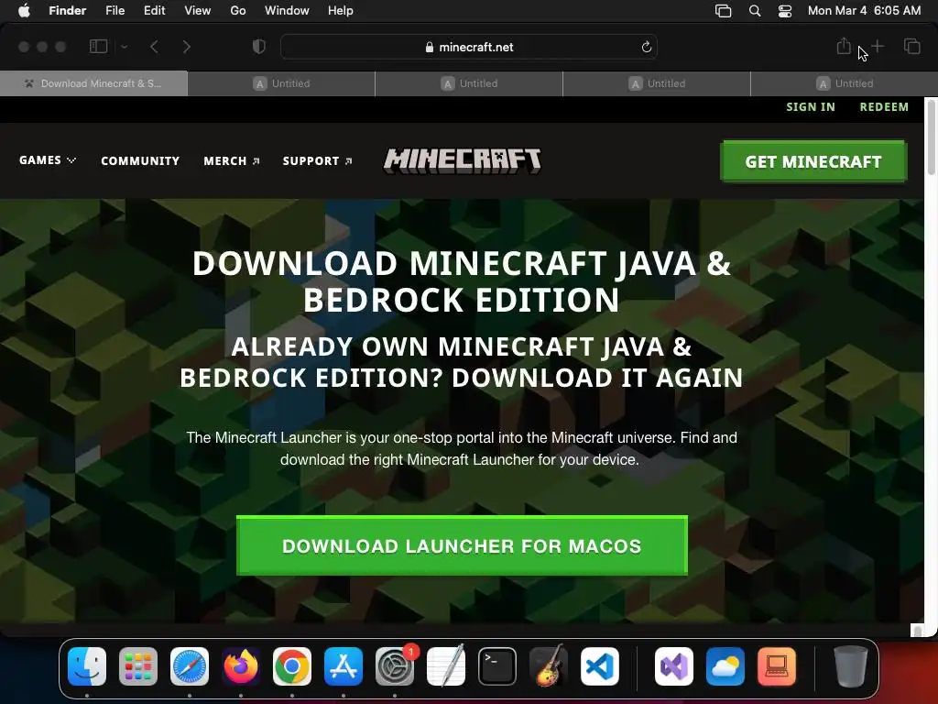The height and width of the screenshot is (704, 938).
Task: Open GarageBand from the Dock
Action: pyautogui.click(x=549, y=666)
